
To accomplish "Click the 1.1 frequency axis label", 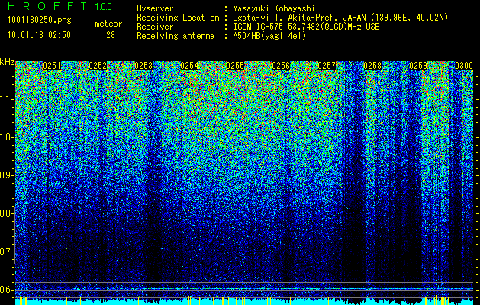I will tap(7, 99).
